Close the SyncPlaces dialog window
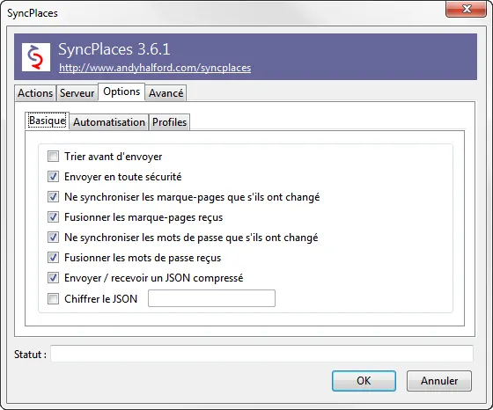The width and height of the screenshot is (493, 410). 467,9
